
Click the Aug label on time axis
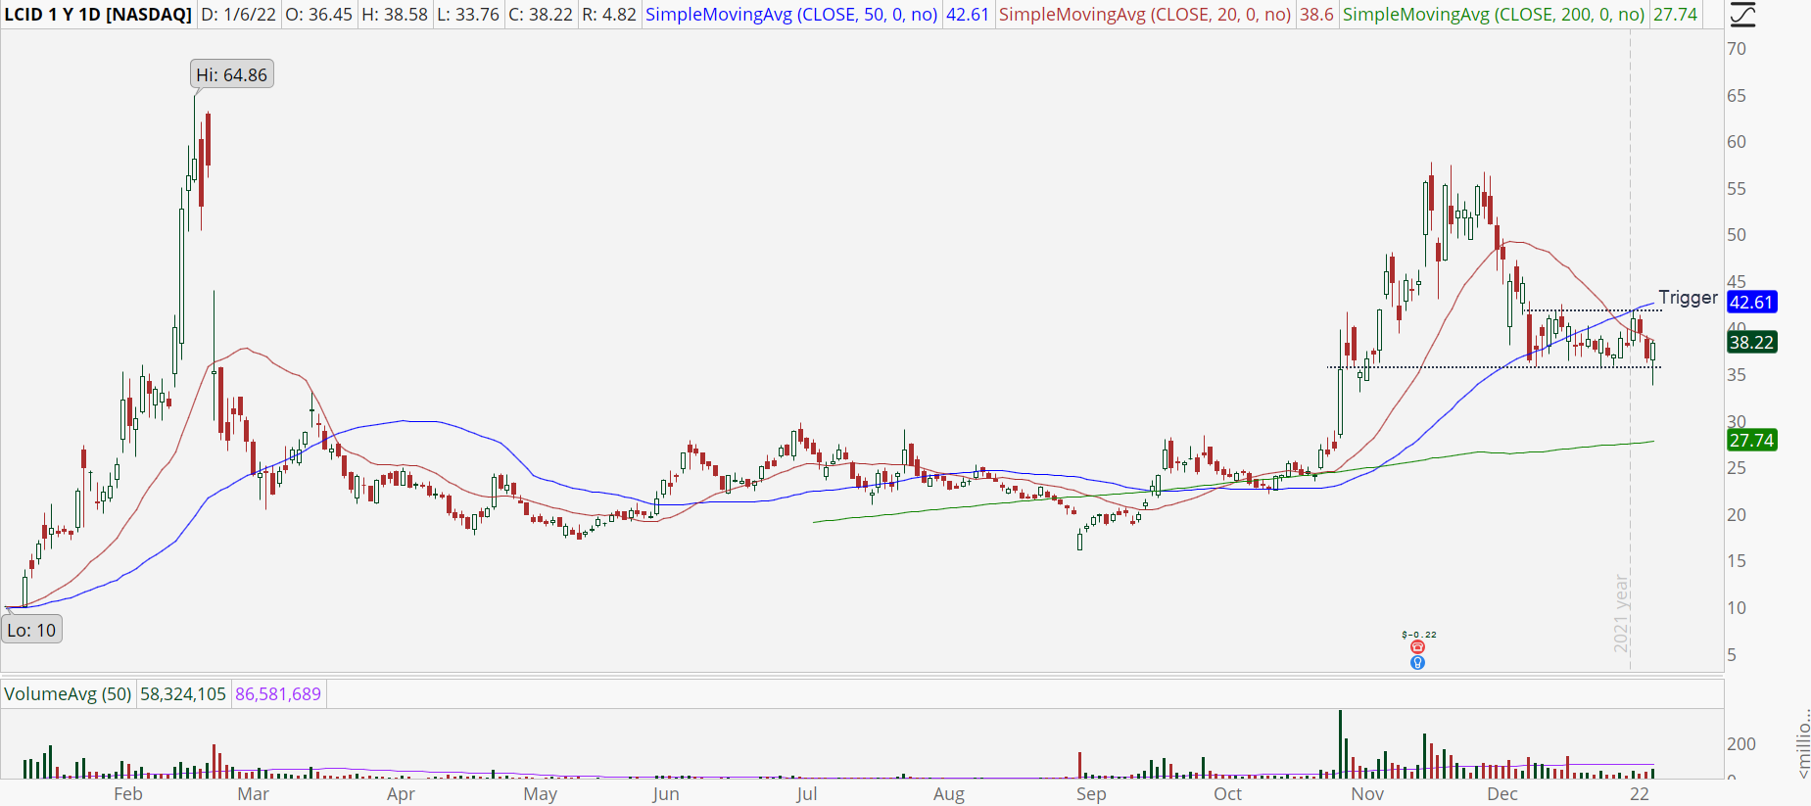[949, 794]
